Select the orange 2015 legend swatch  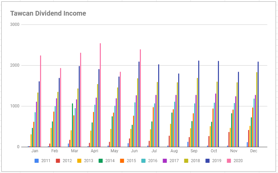click(x=122, y=161)
